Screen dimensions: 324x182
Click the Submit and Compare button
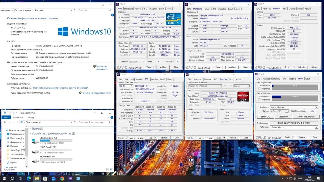click(306, 117)
